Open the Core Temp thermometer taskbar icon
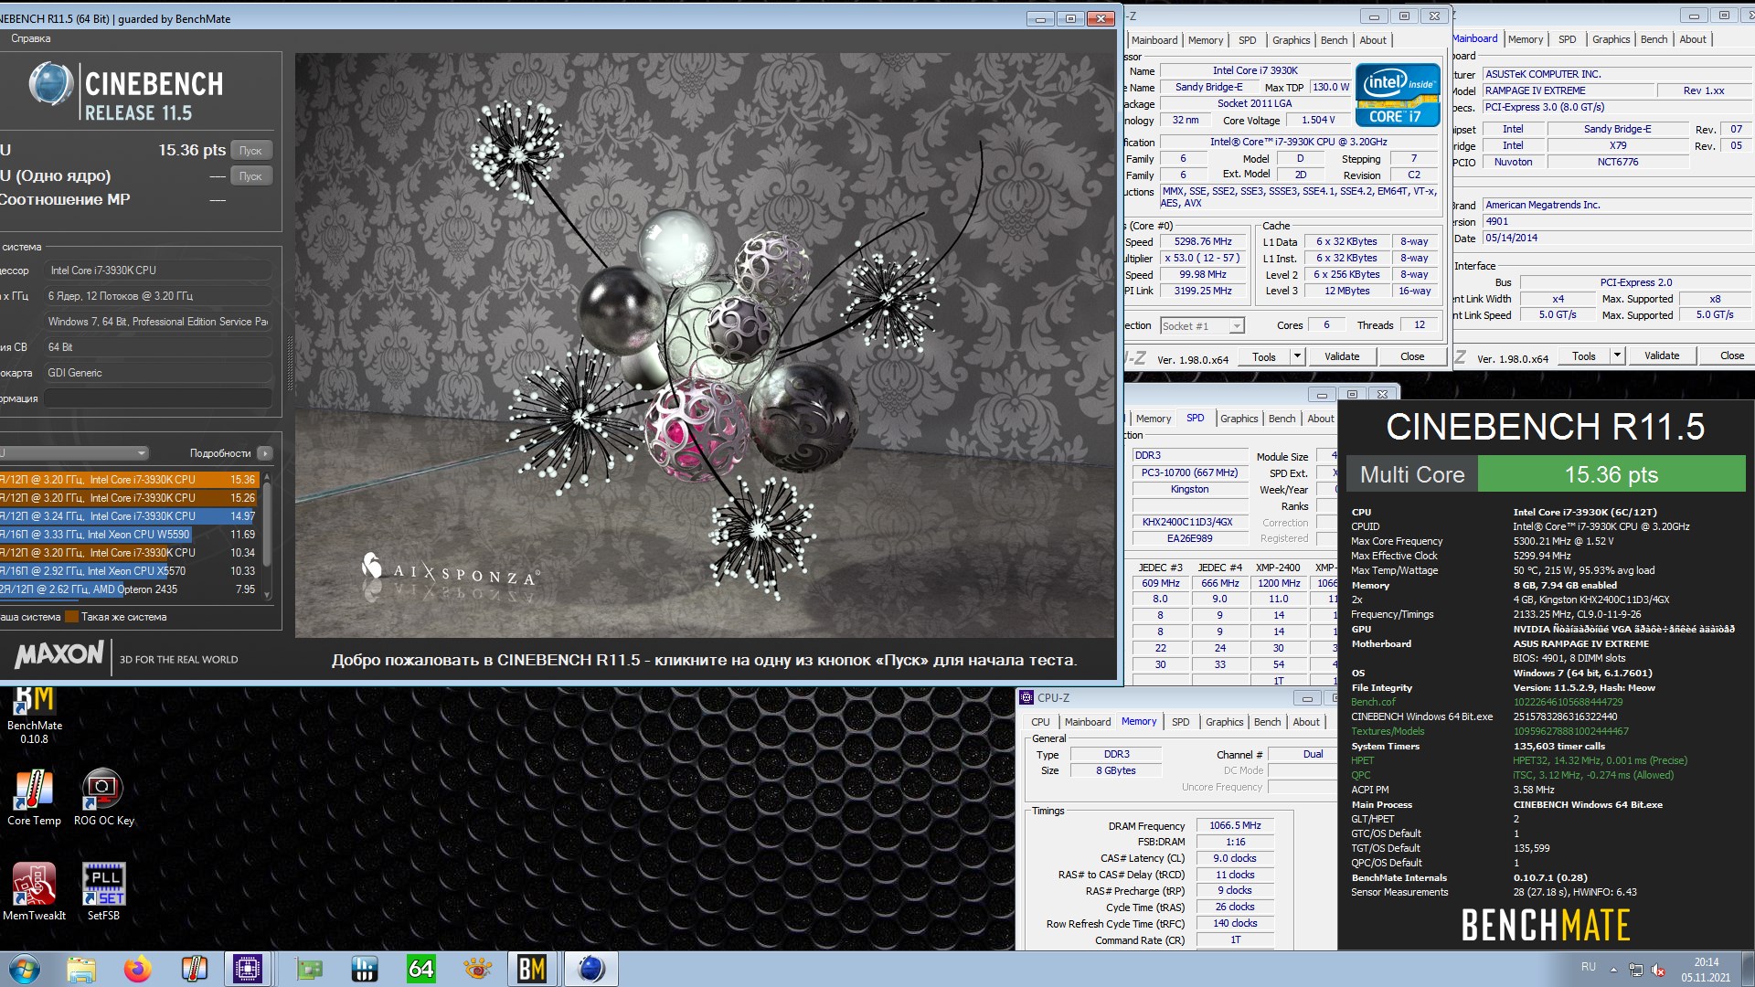1755x987 pixels. pos(194,969)
